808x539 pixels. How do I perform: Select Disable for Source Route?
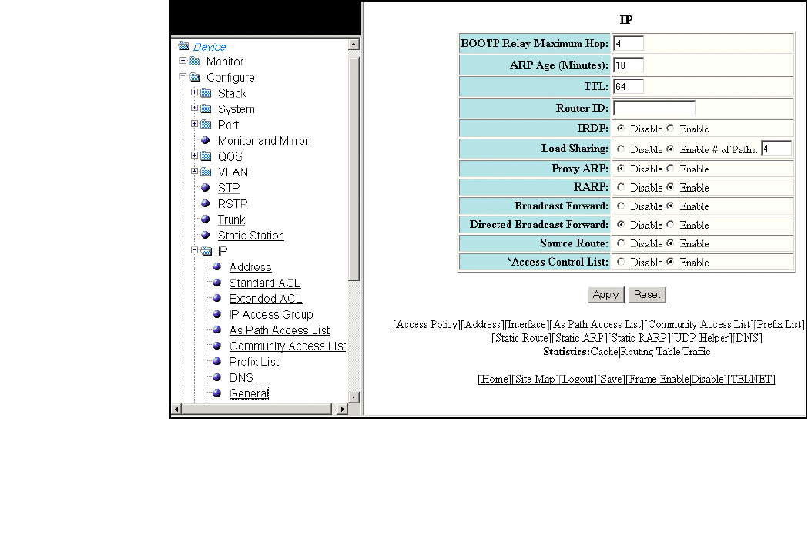click(621, 243)
